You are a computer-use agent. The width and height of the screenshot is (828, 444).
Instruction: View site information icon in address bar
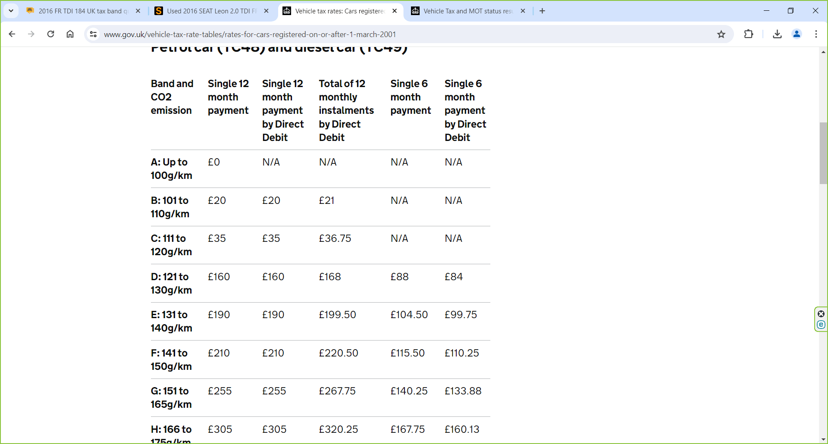coord(93,34)
